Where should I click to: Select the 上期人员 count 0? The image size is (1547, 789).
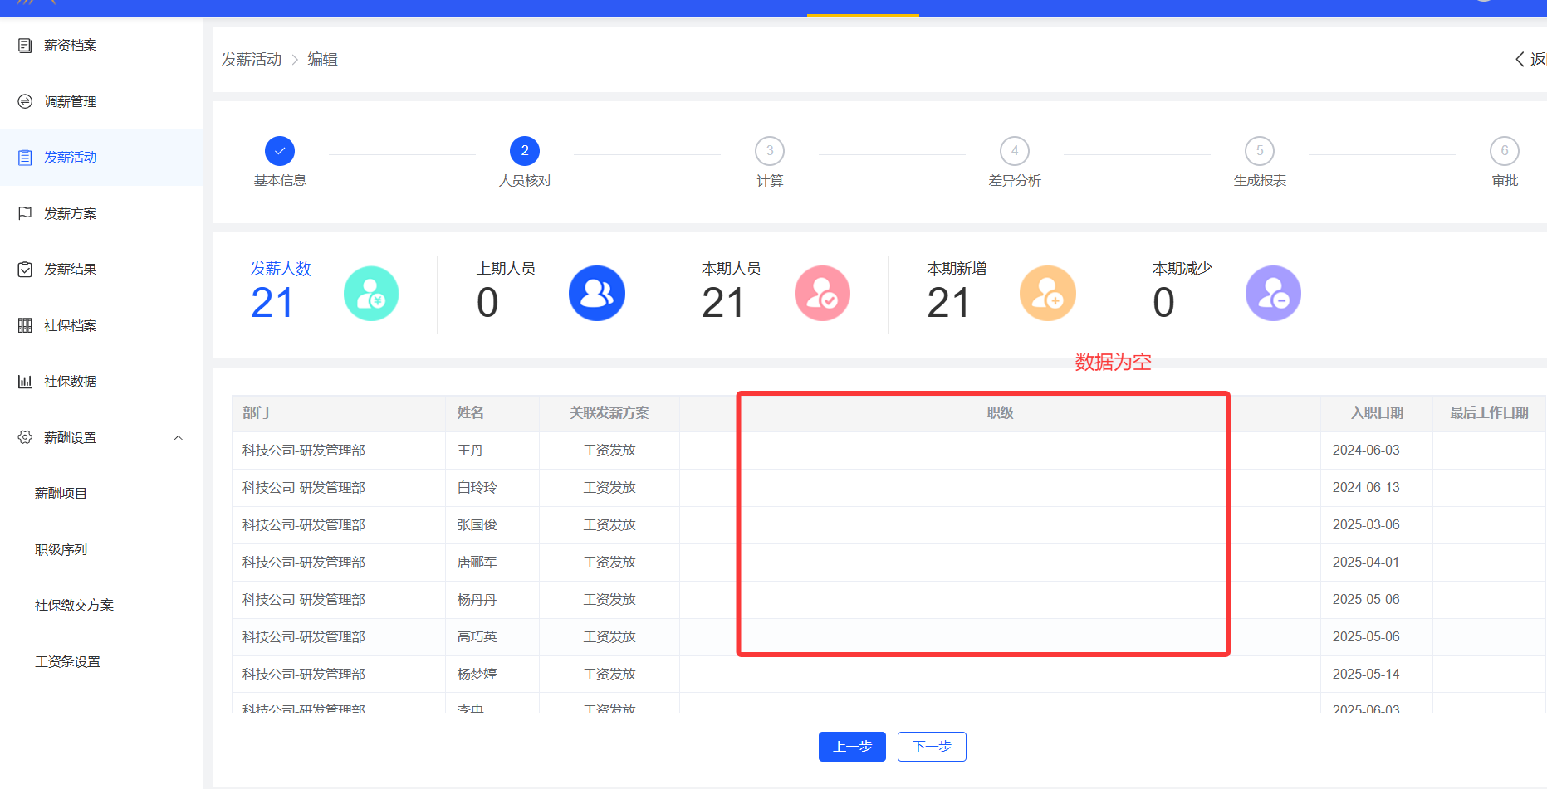pyautogui.click(x=487, y=303)
